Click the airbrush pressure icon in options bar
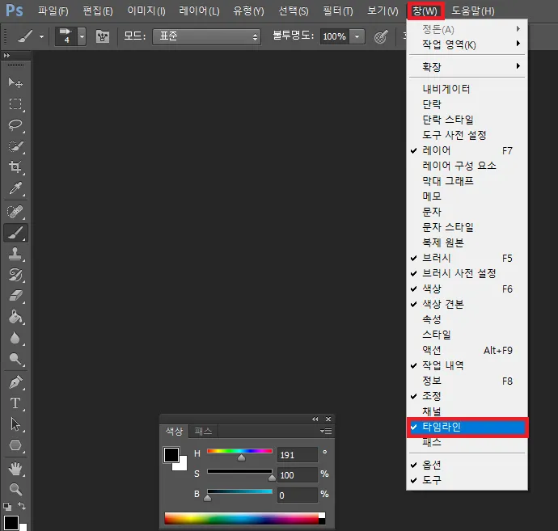The image size is (558, 531). pyautogui.click(x=381, y=36)
